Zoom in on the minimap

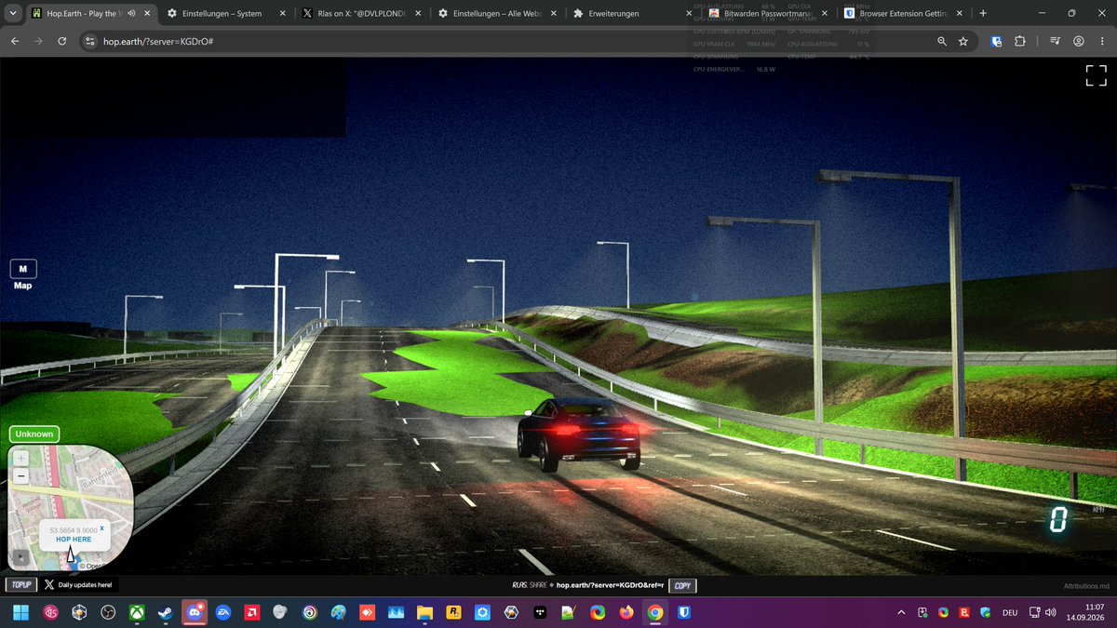22,459
